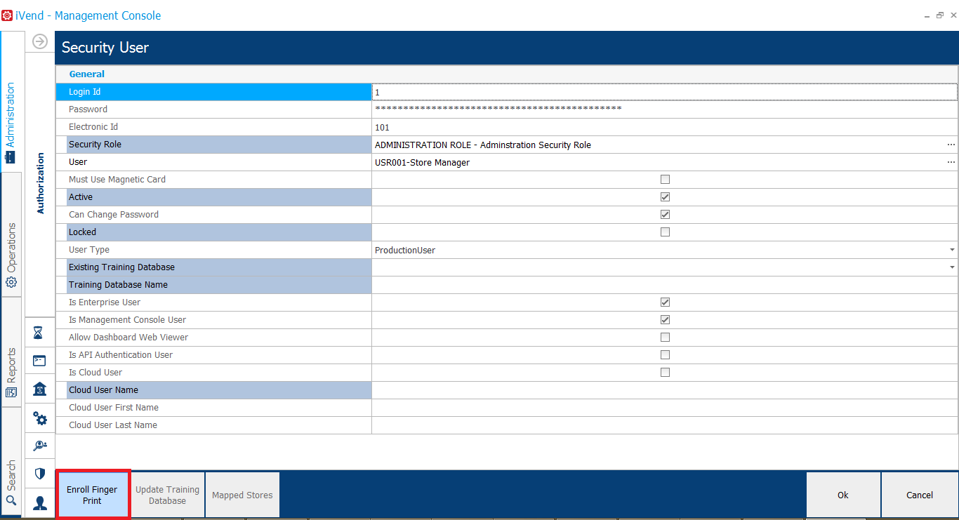Click the Electronic Id field showing 101
Screen dimensions: 959x520
(664, 127)
